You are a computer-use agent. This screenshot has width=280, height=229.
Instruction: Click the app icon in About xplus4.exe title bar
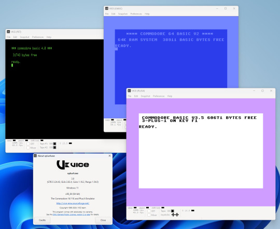click(x=35, y=156)
